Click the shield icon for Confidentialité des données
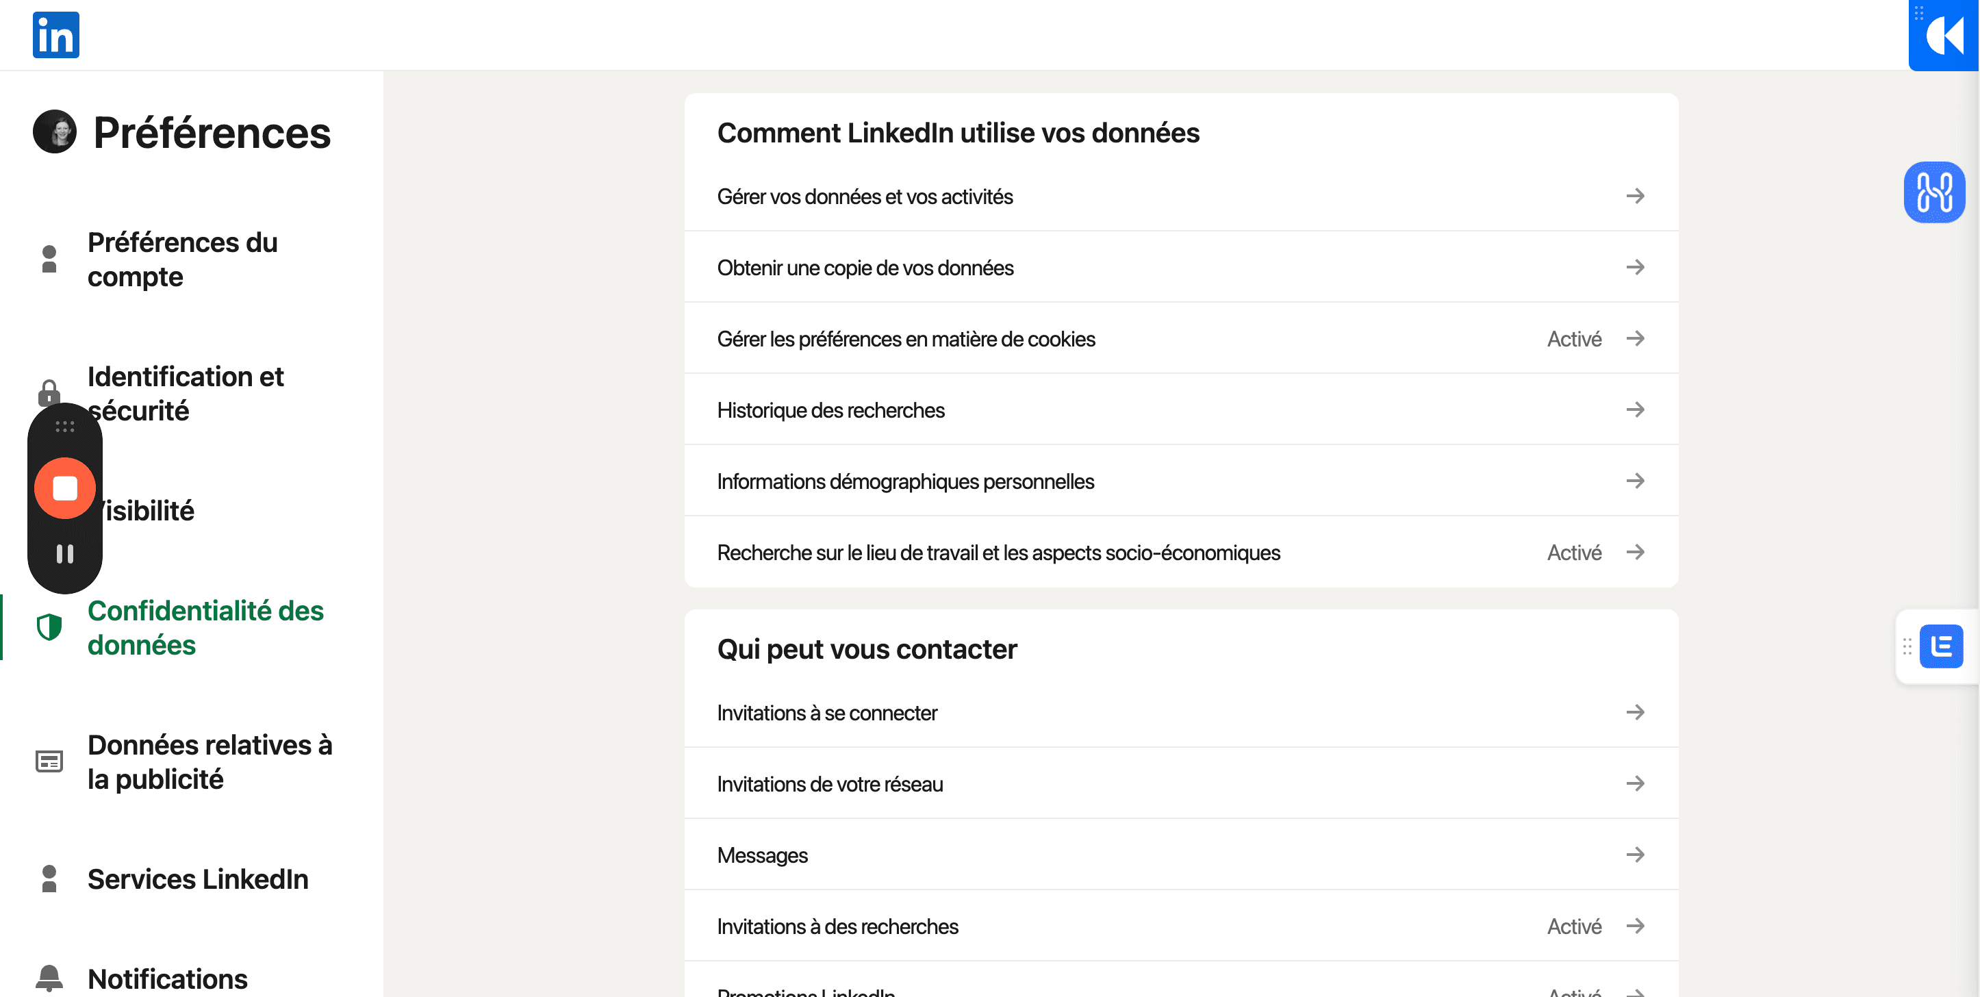 49,627
